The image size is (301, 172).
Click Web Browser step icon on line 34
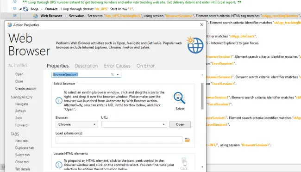point(36,16)
